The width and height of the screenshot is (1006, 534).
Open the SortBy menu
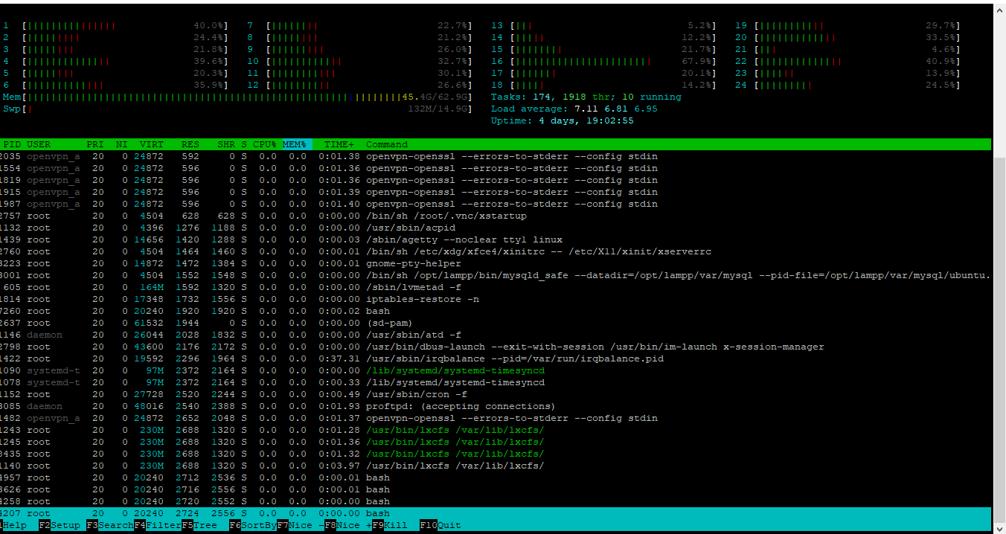coord(259,525)
